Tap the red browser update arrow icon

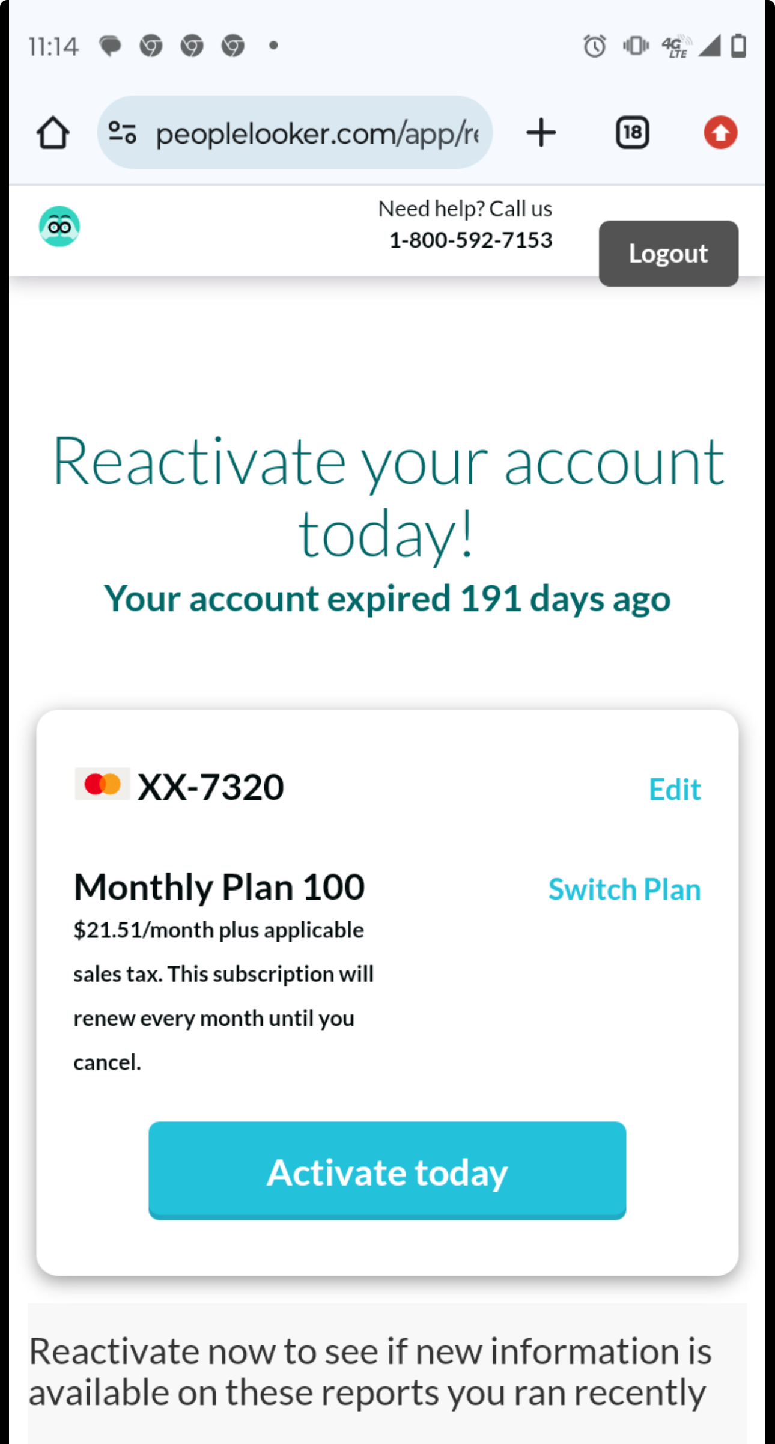pos(720,132)
